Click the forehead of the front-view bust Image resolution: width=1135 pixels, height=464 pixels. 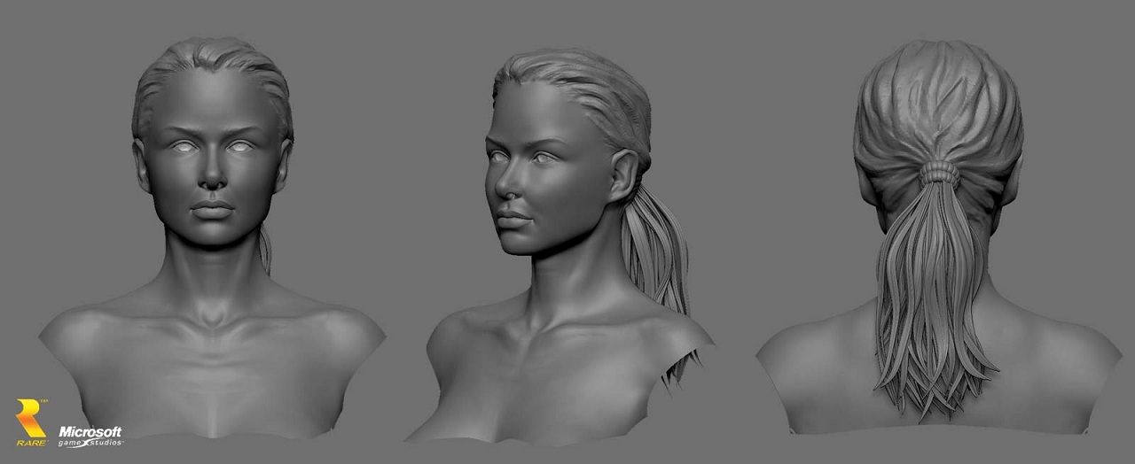click(212, 102)
